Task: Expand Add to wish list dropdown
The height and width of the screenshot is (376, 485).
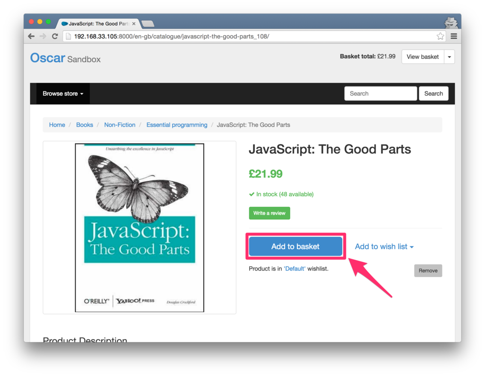Action: pos(384,246)
